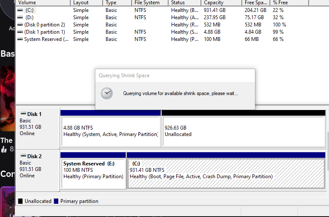Click the Disk 1 partition 1 drive icon

[x=20, y=32]
